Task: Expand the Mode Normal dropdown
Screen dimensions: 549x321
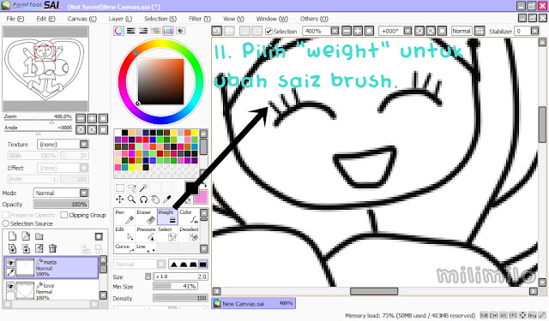Action: tap(61, 193)
